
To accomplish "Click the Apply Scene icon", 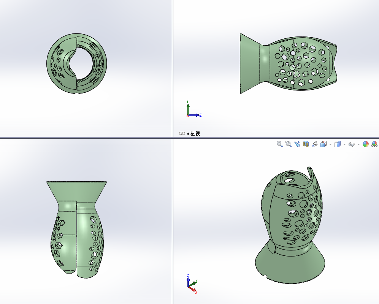I will [374, 144].
